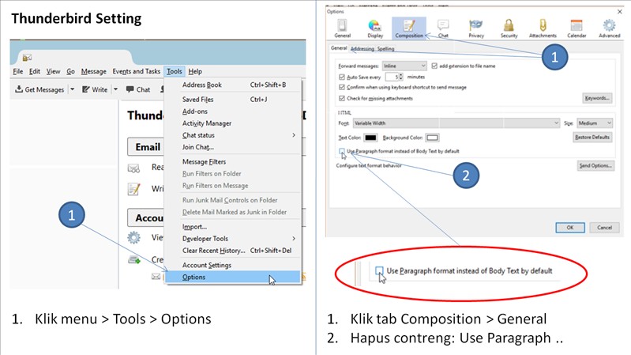Click the View settings gear icon
Screen dimensions: 631x355
pos(133,237)
